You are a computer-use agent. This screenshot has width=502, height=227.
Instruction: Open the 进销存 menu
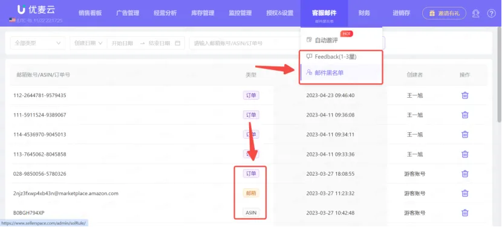click(402, 13)
